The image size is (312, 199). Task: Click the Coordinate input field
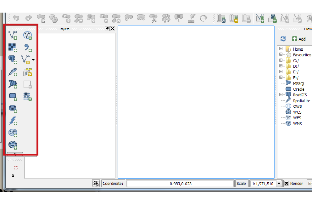[180, 184]
